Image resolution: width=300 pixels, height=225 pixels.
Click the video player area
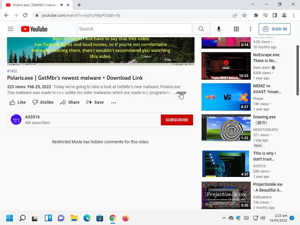[101, 51]
